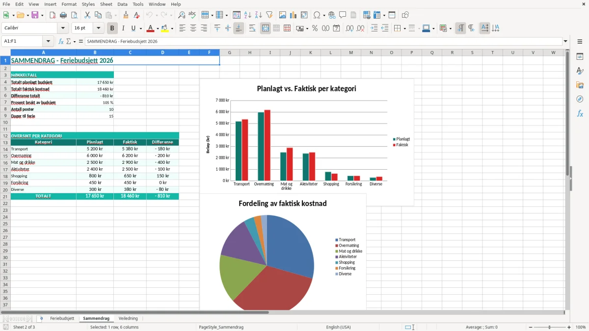The image size is (589, 331).
Task: Click the Print icon
Action: [x=63, y=15]
